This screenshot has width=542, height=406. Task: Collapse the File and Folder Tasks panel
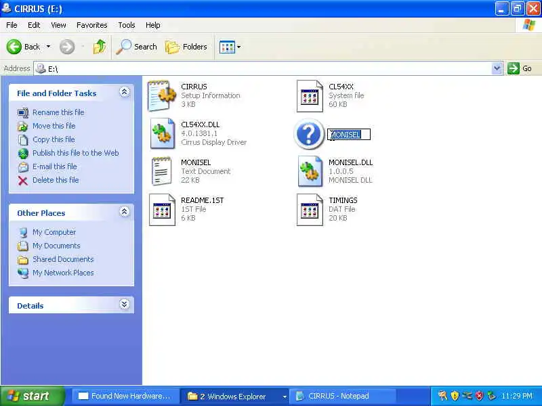125,92
